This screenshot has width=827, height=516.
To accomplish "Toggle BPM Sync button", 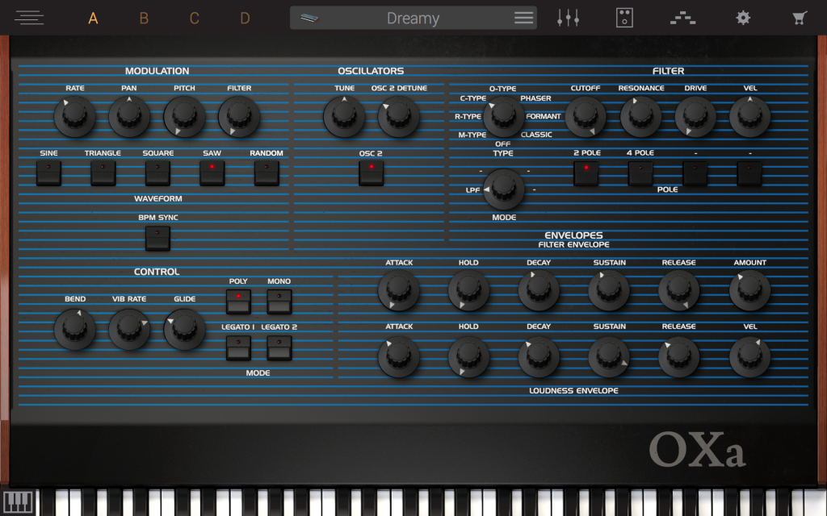I will (157, 238).
